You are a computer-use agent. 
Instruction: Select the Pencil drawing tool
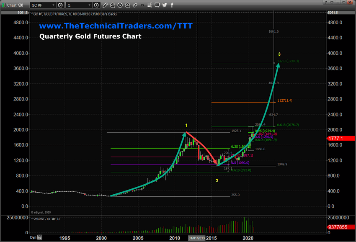[x=106, y=5]
